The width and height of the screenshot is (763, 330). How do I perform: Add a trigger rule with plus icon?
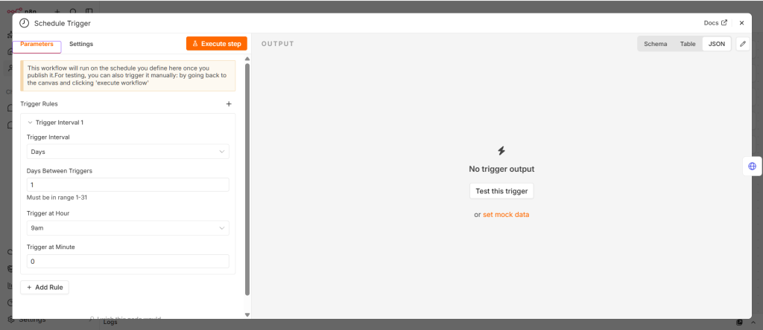(229, 104)
